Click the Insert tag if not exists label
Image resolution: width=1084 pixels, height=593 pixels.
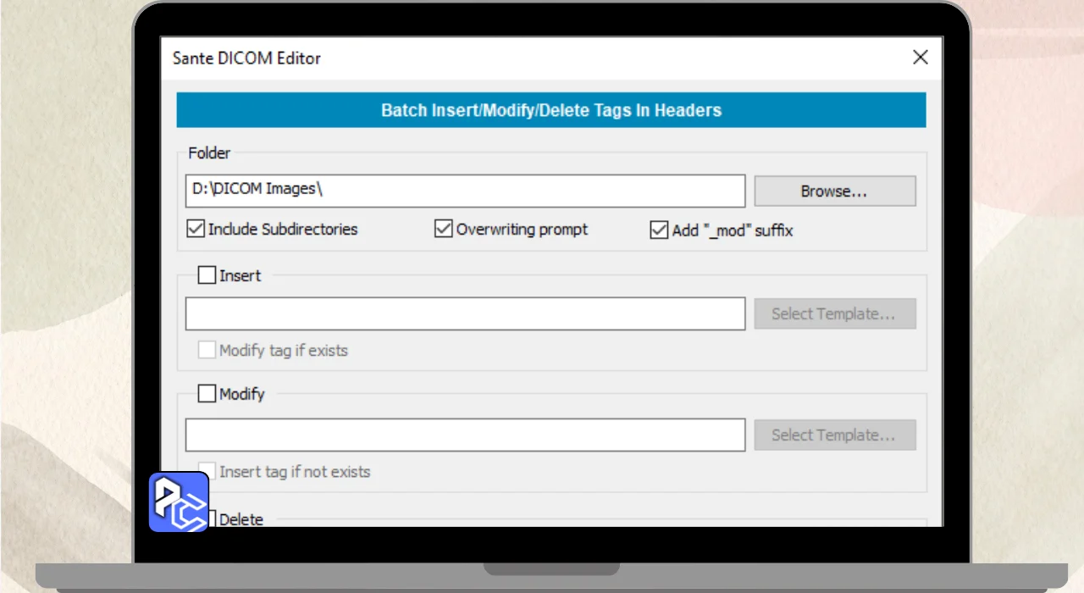(295, 472)
